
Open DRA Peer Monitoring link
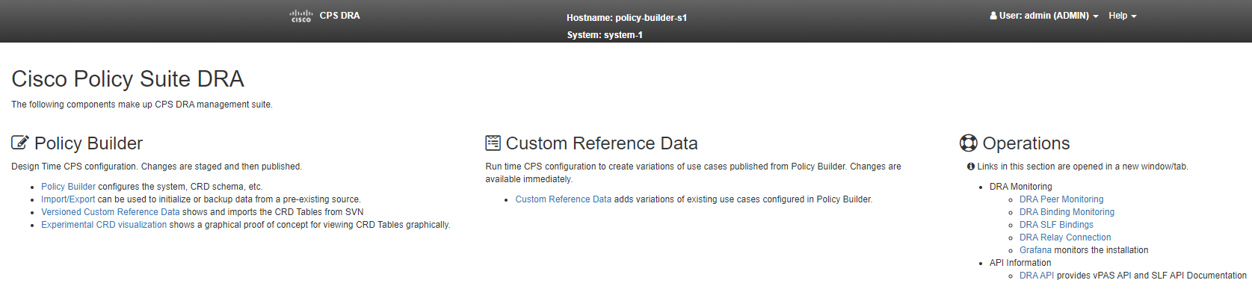1061,199
